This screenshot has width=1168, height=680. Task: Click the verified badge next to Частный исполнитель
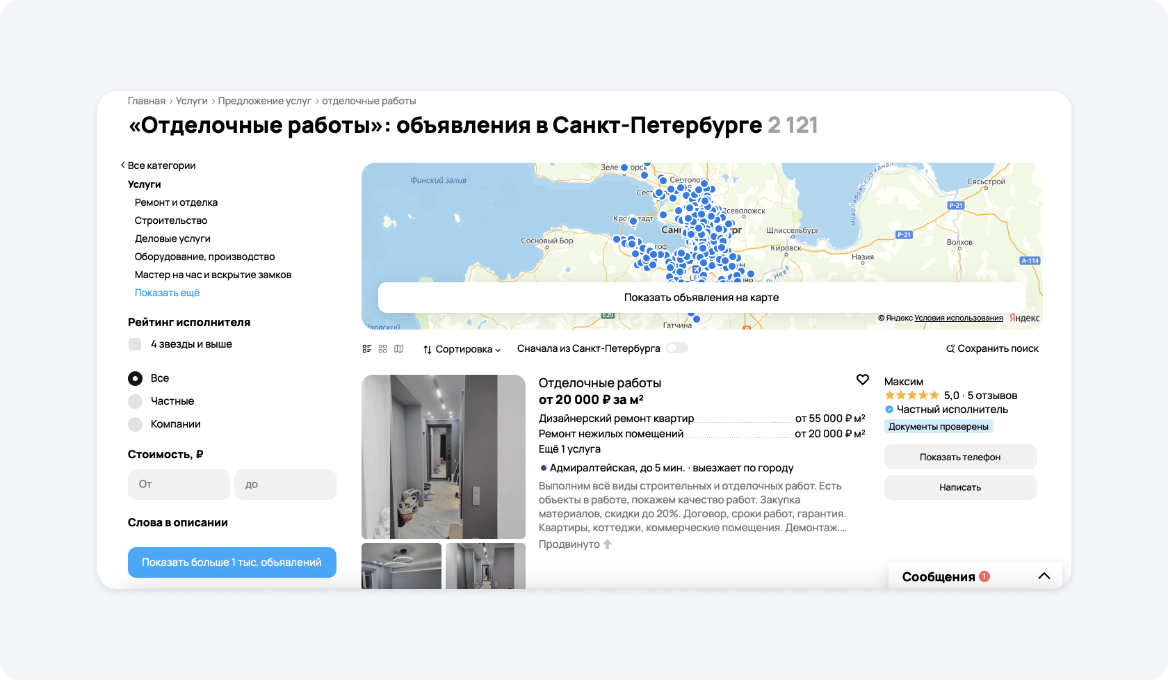(x=889, y=410)
